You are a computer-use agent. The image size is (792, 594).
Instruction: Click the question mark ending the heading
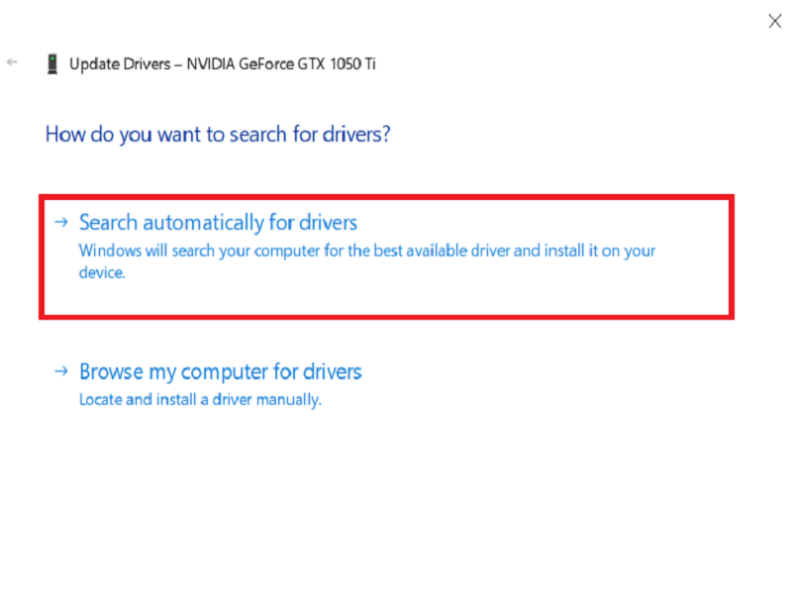point(385,134)
